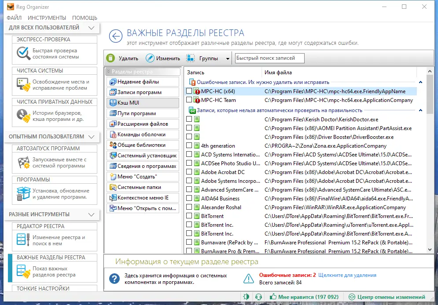Click the Недавние файлы icon

click(x=113, y=82)
